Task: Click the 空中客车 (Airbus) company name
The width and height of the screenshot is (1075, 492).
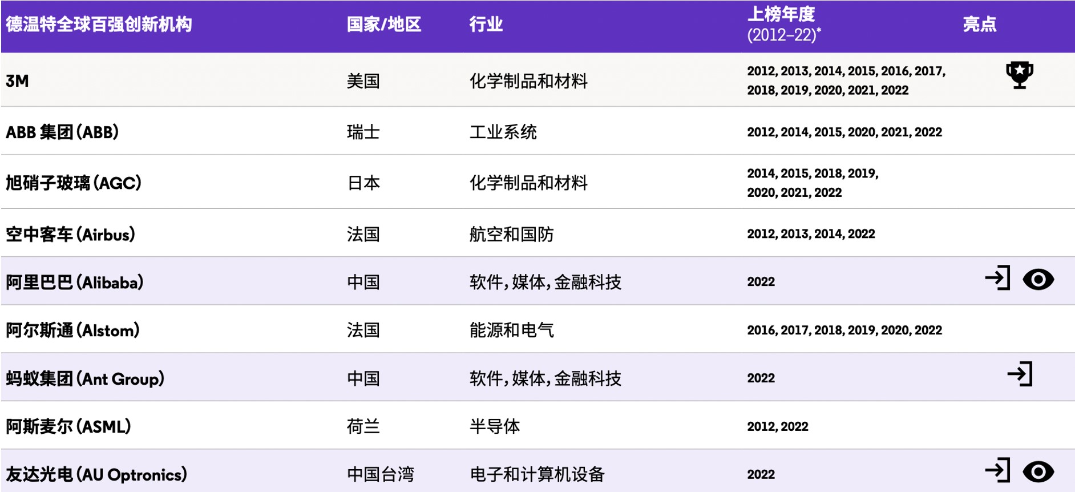Action: pyautogui.click(x=70, y=235)
